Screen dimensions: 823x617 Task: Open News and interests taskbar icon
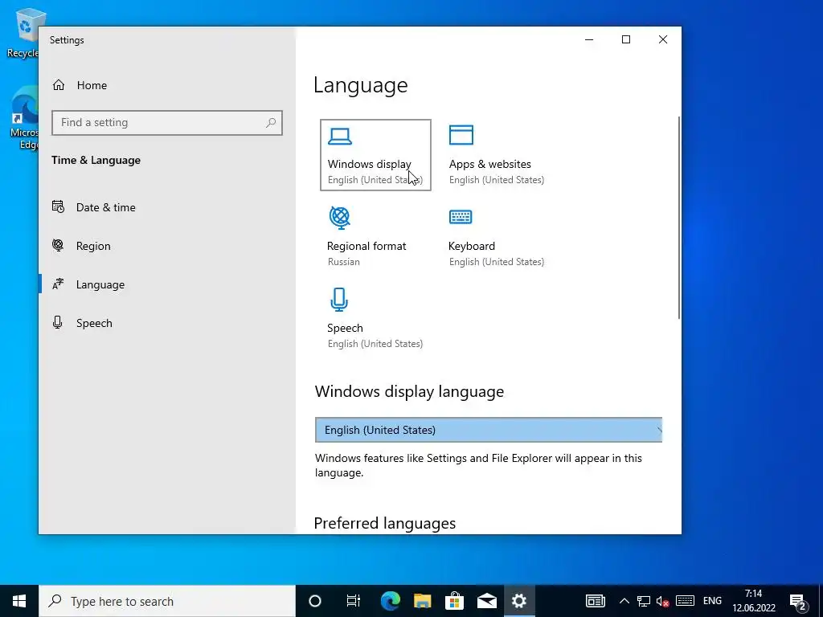point(596,601)
